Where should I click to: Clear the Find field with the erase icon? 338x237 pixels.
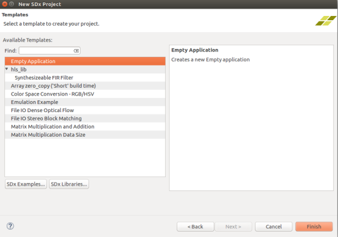pyautogui.click(x=76, y=51)
